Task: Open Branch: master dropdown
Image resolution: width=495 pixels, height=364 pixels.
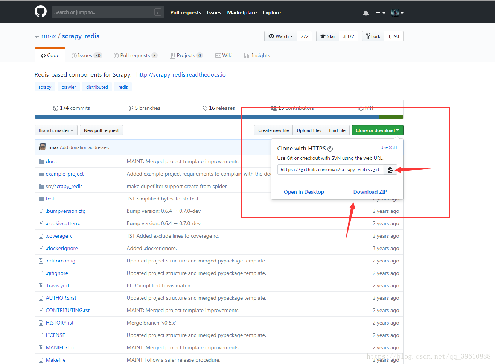Action: click(56, 130)
